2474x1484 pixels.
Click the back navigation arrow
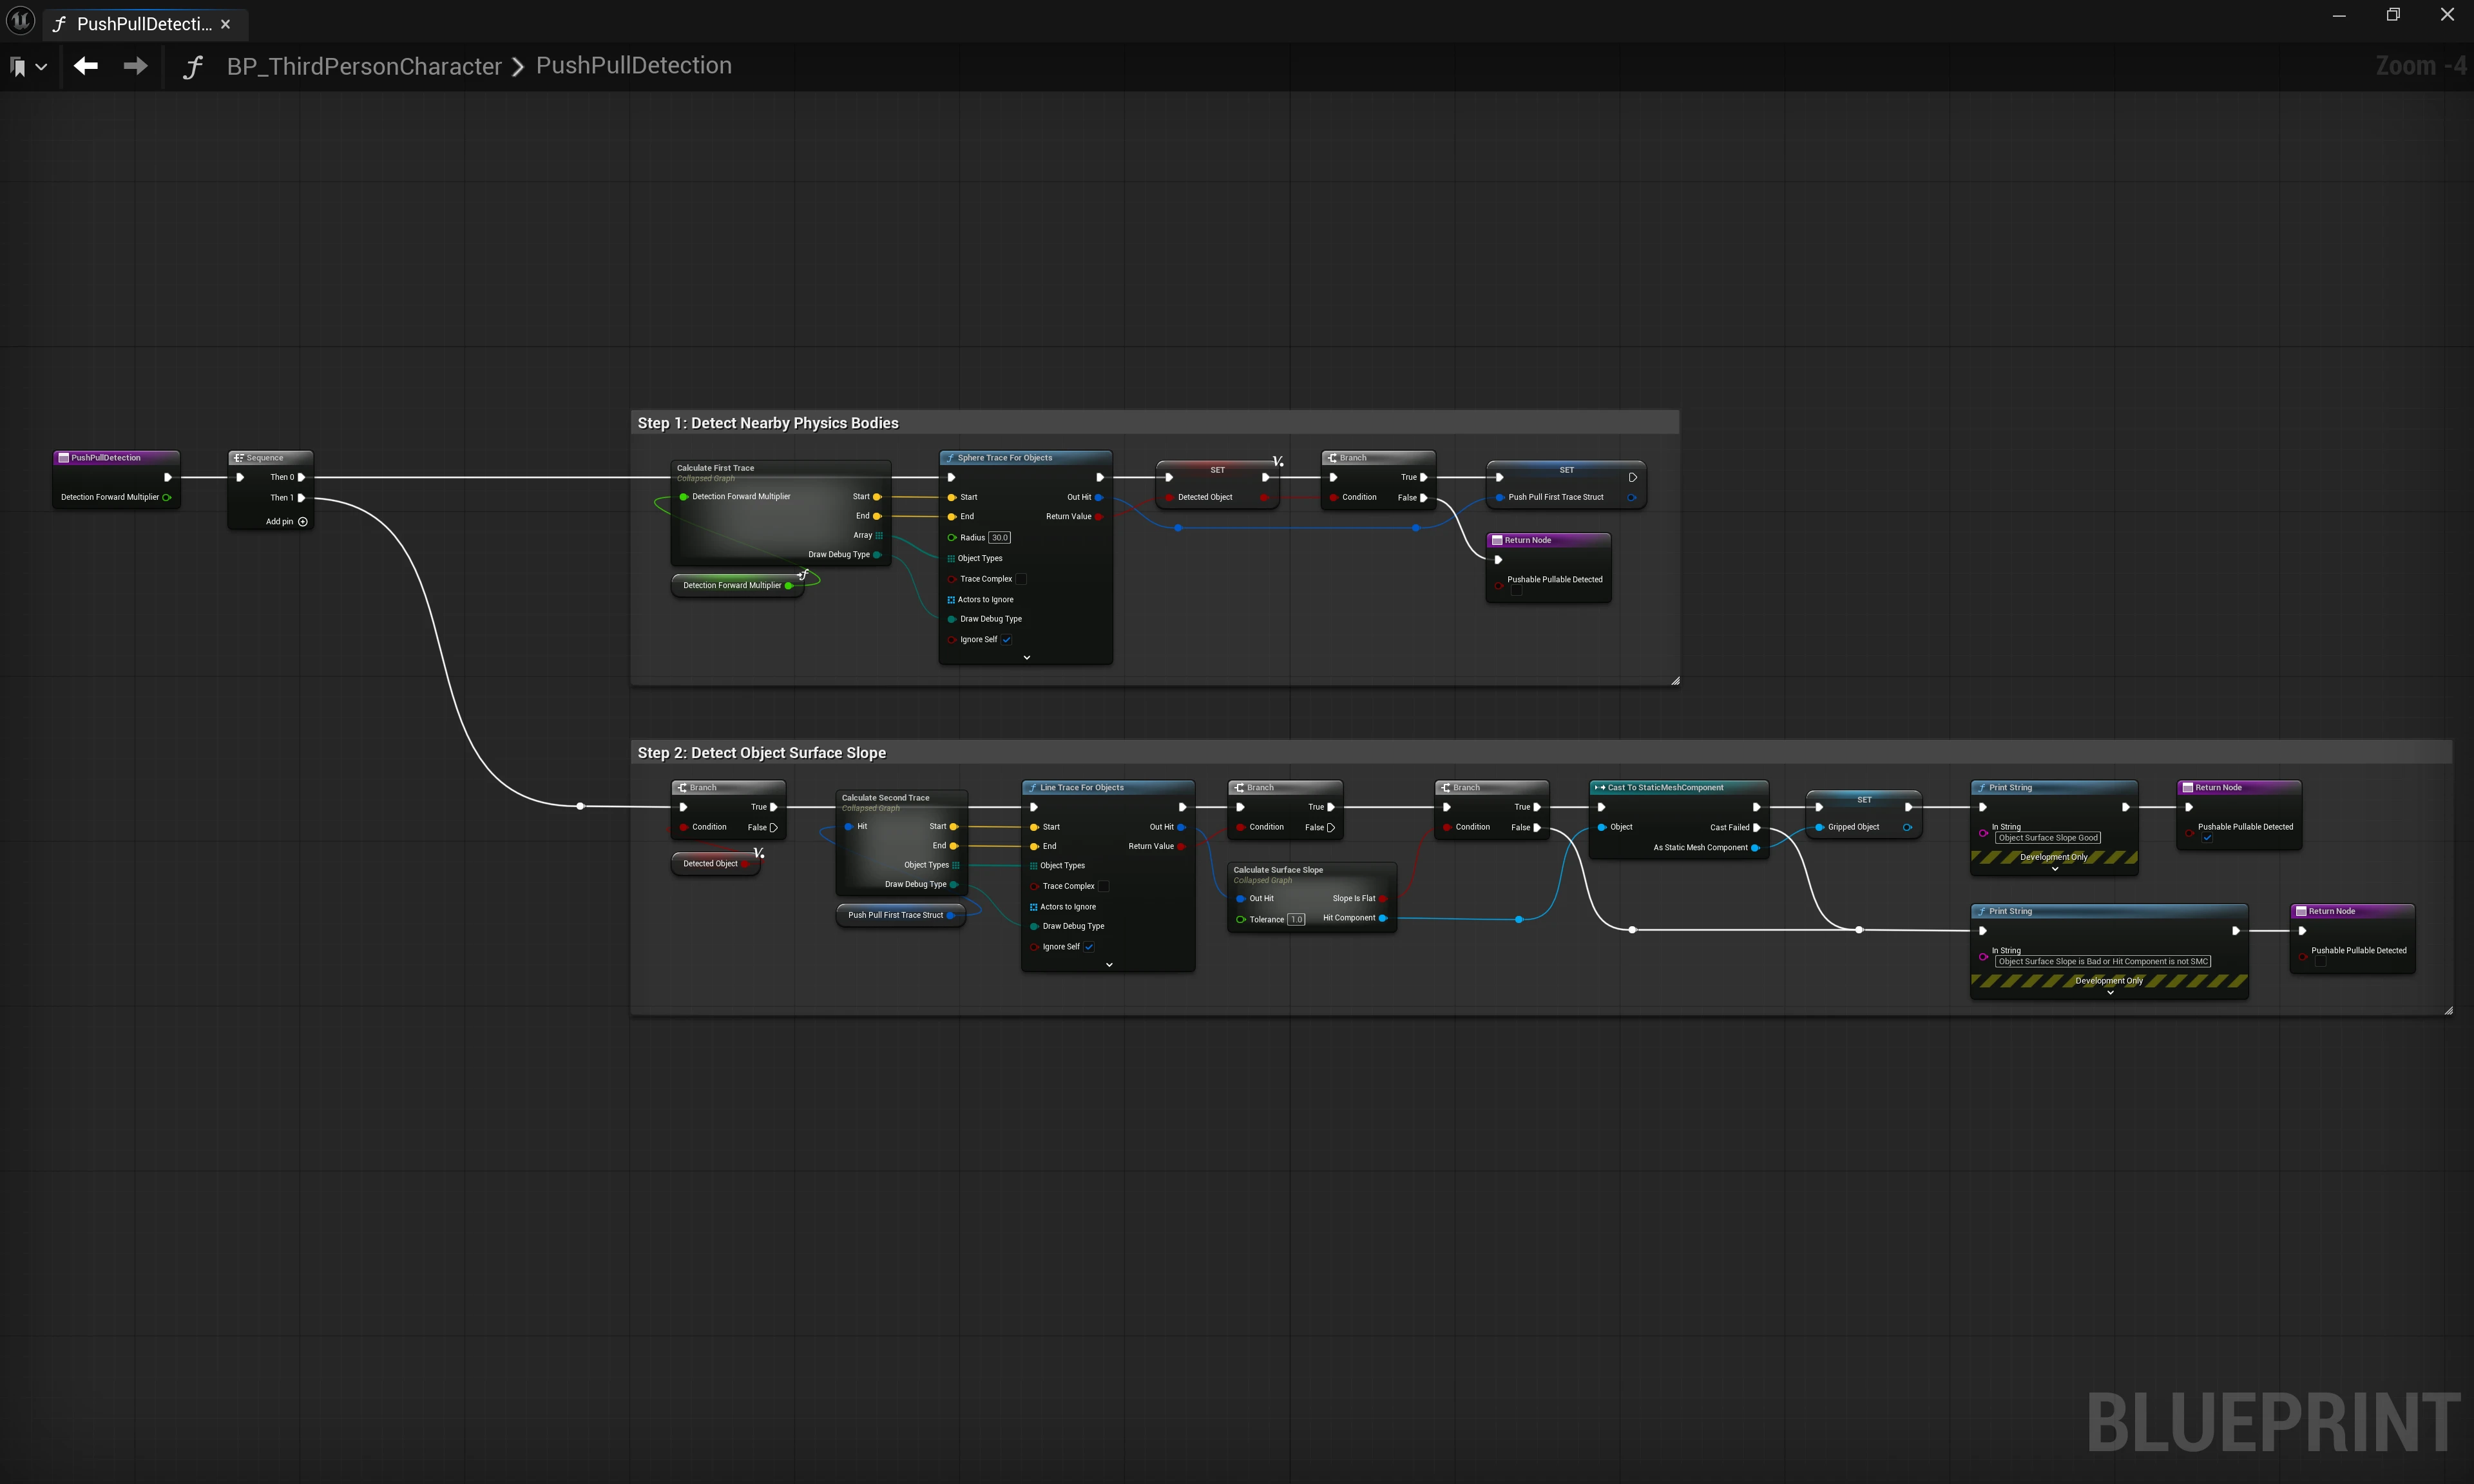pos(86,66)
